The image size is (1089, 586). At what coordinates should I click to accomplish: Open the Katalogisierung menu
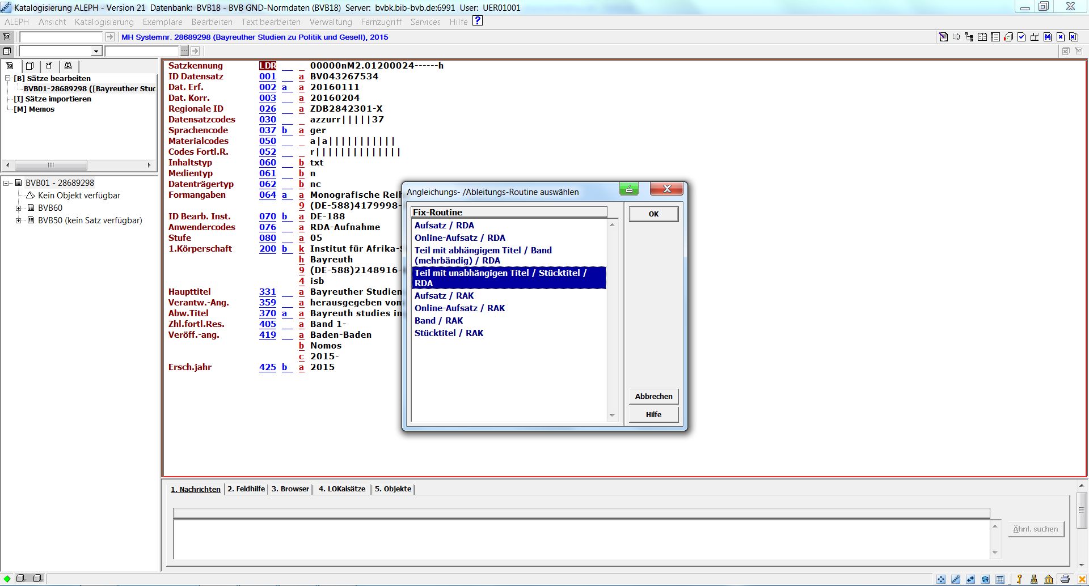pos(104,22)
